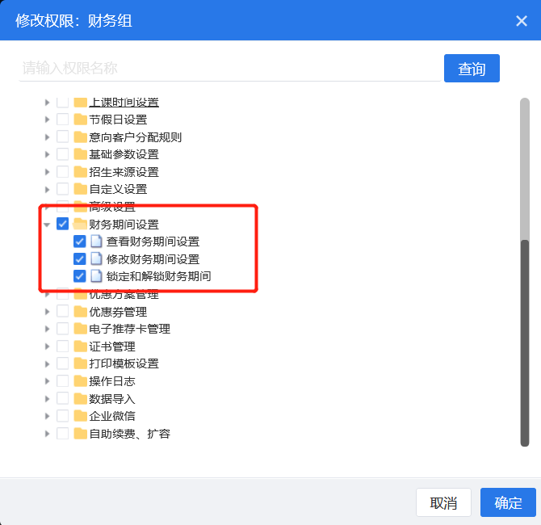This screenshot has width=541, height=525.
Task: Check the 自助续费、扩容 checkbox
Action: coord(62,433)
